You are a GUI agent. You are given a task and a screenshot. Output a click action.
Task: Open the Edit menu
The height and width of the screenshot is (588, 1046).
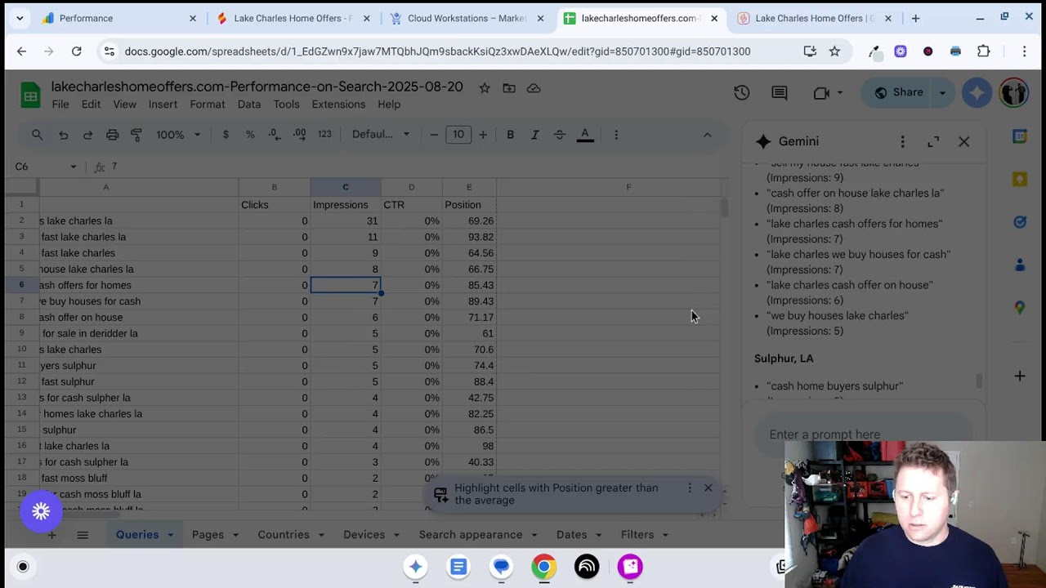tap(91, 105)
